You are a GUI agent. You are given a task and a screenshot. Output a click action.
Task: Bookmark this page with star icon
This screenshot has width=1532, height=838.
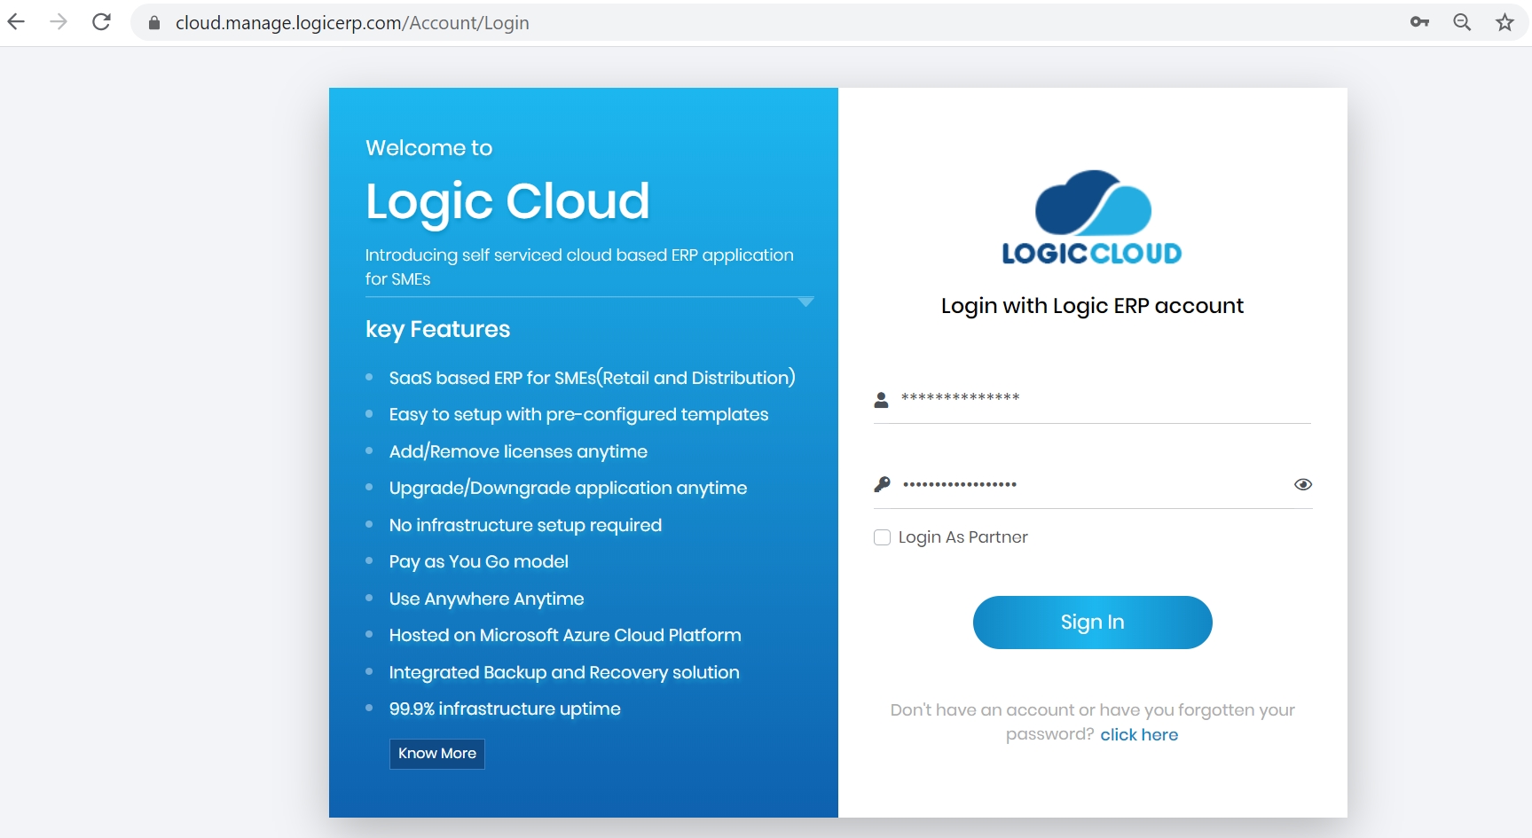(x=1505, y=22)
